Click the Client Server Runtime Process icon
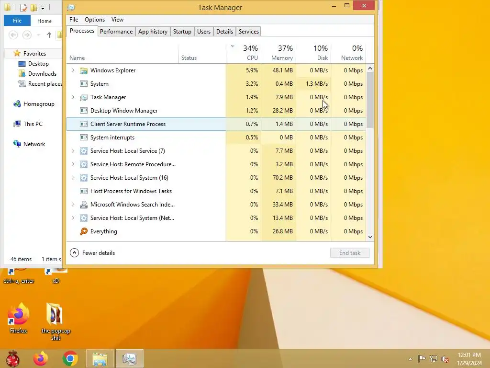 pyautogui.click(x=83, y=124)
